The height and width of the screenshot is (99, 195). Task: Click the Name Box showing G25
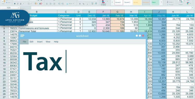[9, 8]
